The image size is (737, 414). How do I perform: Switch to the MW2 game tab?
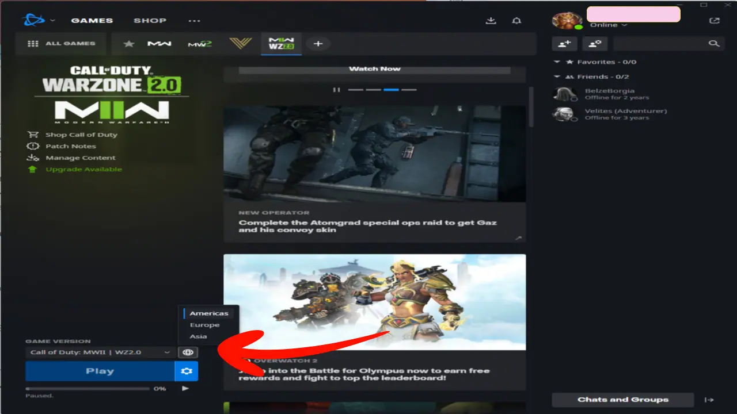(200, 44)
